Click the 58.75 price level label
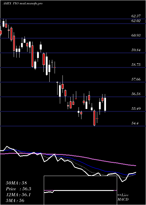This screenshot has width=146, height=205. coord(136,64)
